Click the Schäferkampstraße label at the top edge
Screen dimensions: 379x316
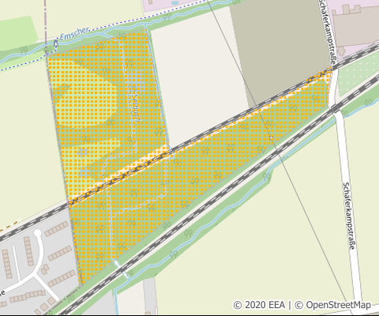[x=327, y=32]
